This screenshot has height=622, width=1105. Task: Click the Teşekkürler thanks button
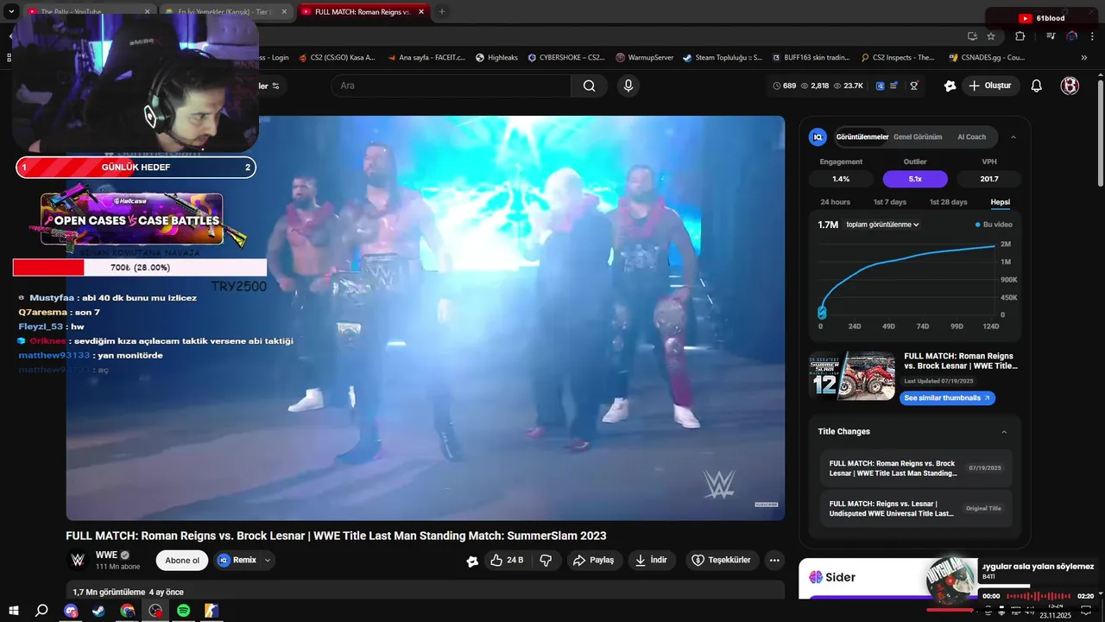723,560
